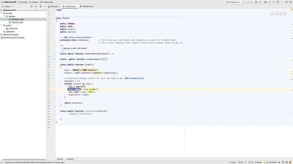Image resolution: width=293 pixels, height=164 pixels.
Task: Click the expand all icon in Project panel
Action: coord(36,6)
